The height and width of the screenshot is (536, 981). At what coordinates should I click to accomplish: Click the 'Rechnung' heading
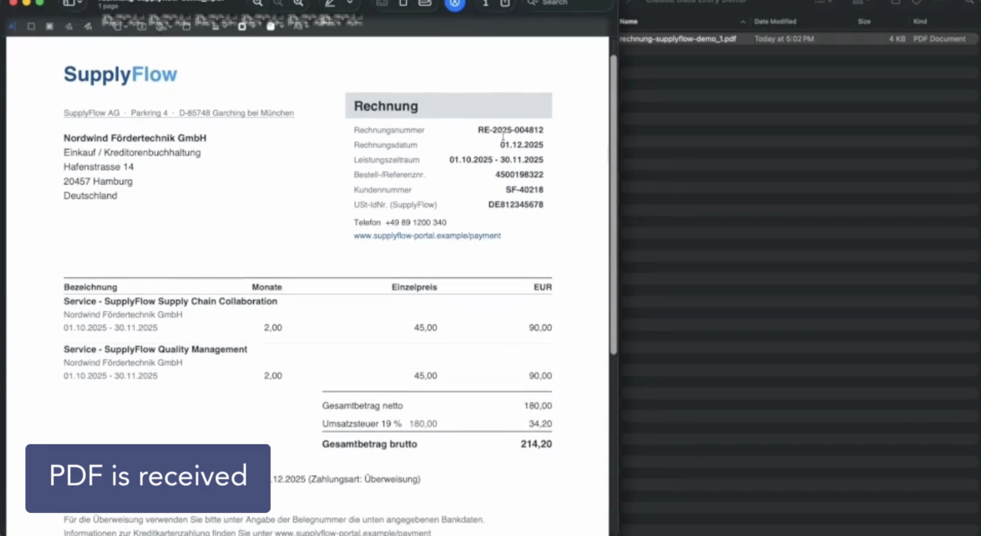coord(386,106)
